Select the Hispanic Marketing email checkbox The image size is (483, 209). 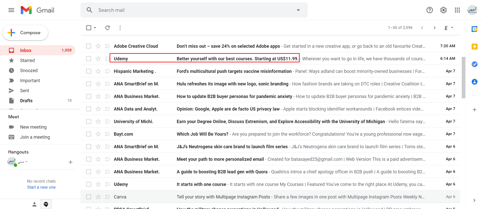point(89,71)
